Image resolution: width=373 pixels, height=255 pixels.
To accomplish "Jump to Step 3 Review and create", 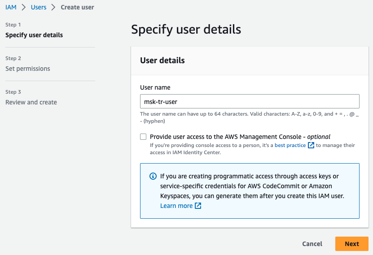I will coord(31,102).
